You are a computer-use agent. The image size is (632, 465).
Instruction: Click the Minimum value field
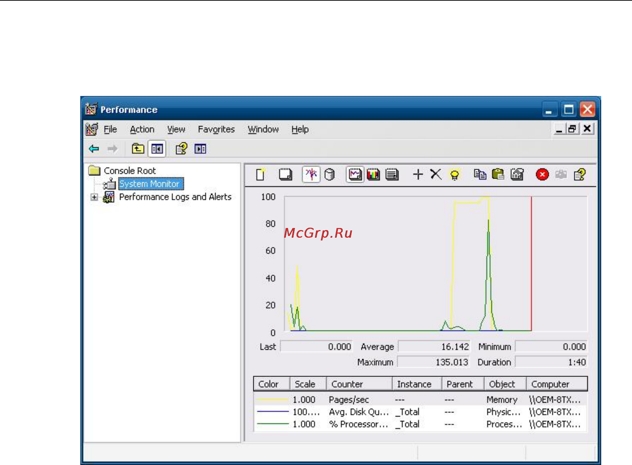coord(551,346)
